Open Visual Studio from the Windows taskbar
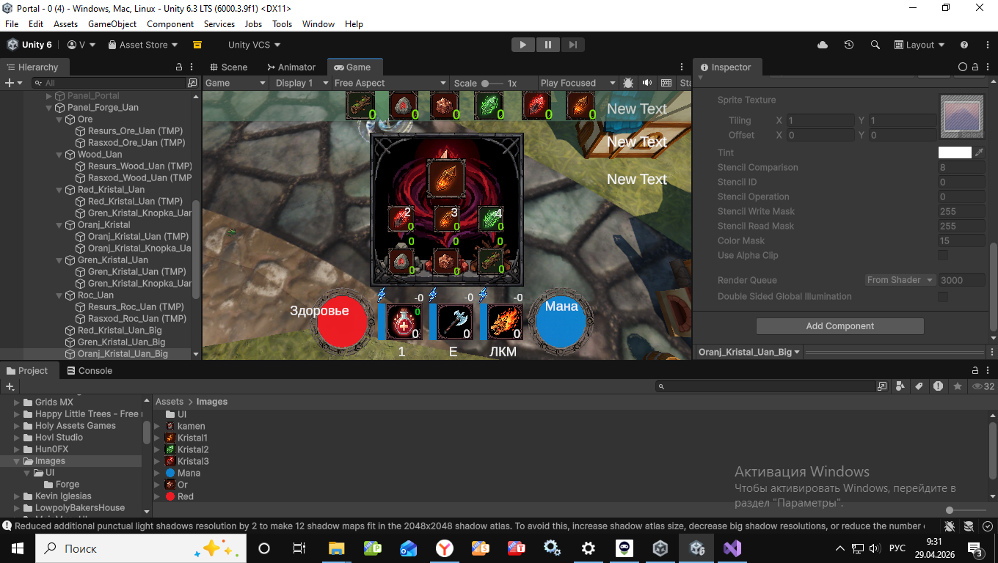The width and height of the screenshot is (998, 563). (x=732, y=548)
